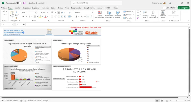Open the Biable ribbon tab
The height and width of the screenshot is (102, 191).
pos(116,8)
